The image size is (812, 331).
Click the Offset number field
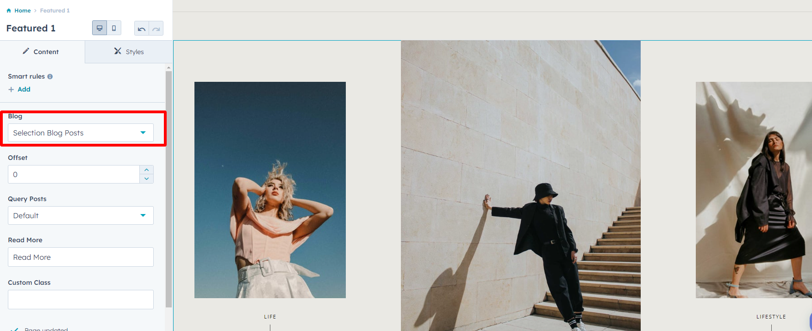74,175
